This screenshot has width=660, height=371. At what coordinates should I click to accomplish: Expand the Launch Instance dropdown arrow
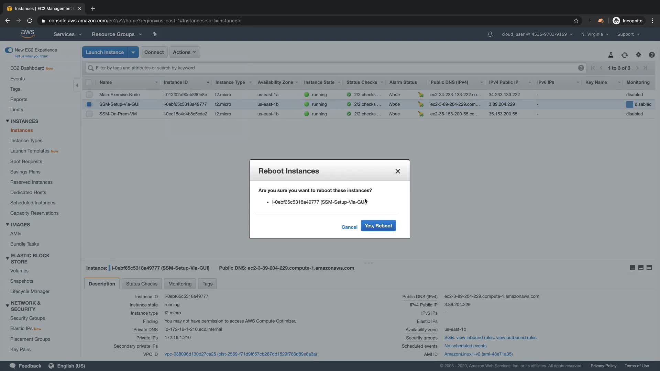[x=133, y=52]
